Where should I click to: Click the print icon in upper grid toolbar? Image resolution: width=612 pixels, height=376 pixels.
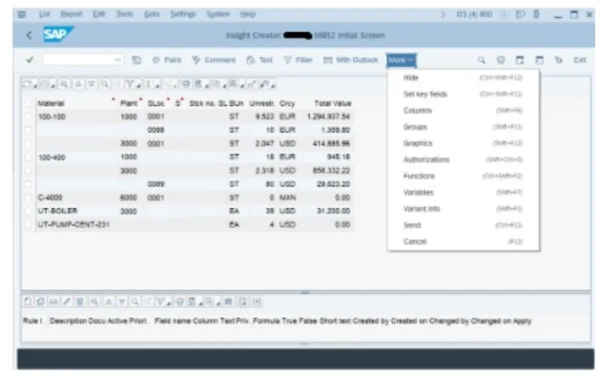coord(186,84)
